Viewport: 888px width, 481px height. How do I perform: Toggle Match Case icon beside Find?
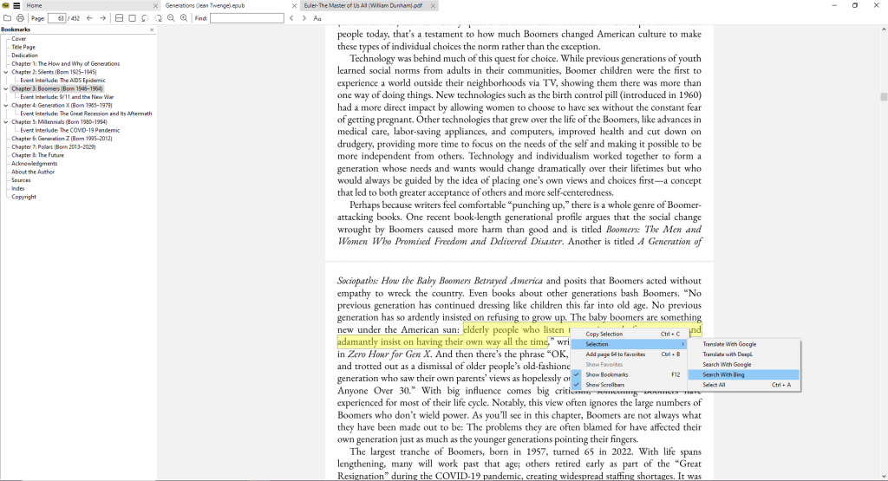click(x=317, y=18)
